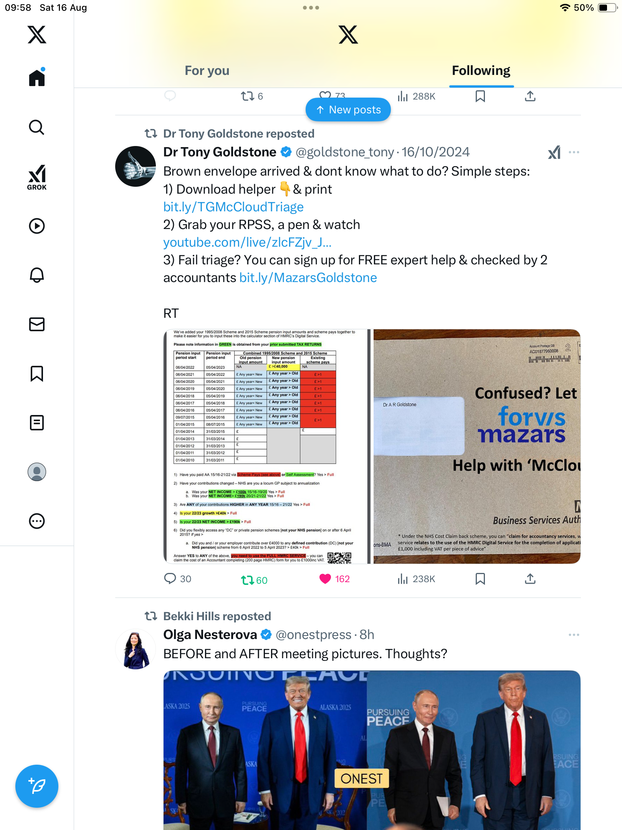The width and height of the screenshot is (622, 830).
Task: Tap the New posts button
Action: [x=348, y=110]
